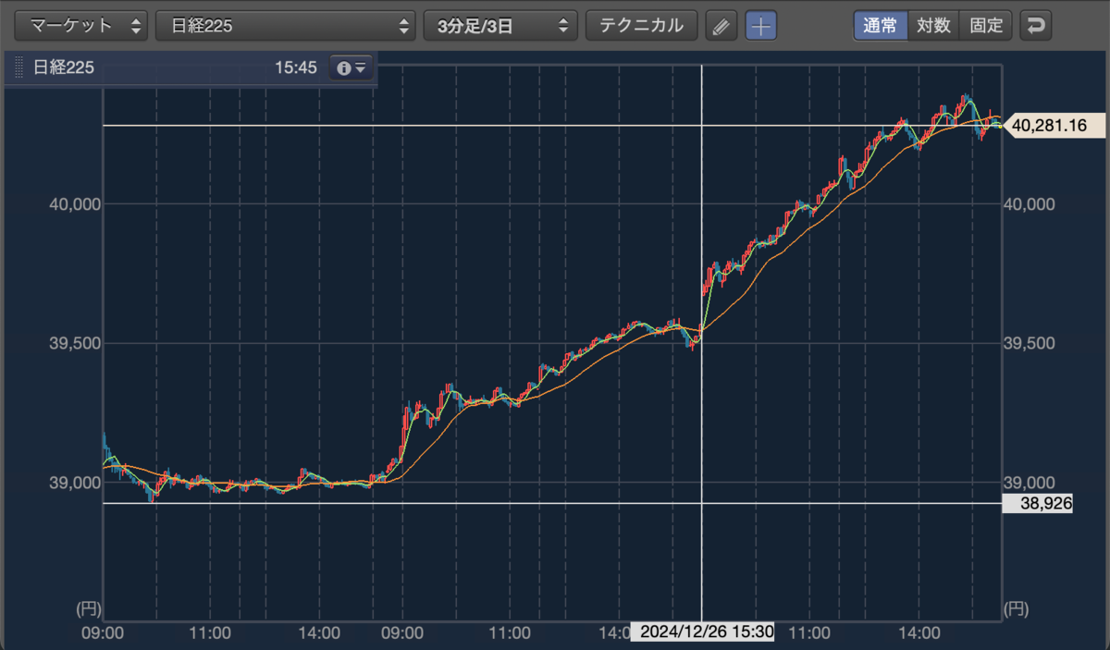Screen dimensions: 1110x650
Task: Click the return arrow reset icon
Action: (1035, 26)
